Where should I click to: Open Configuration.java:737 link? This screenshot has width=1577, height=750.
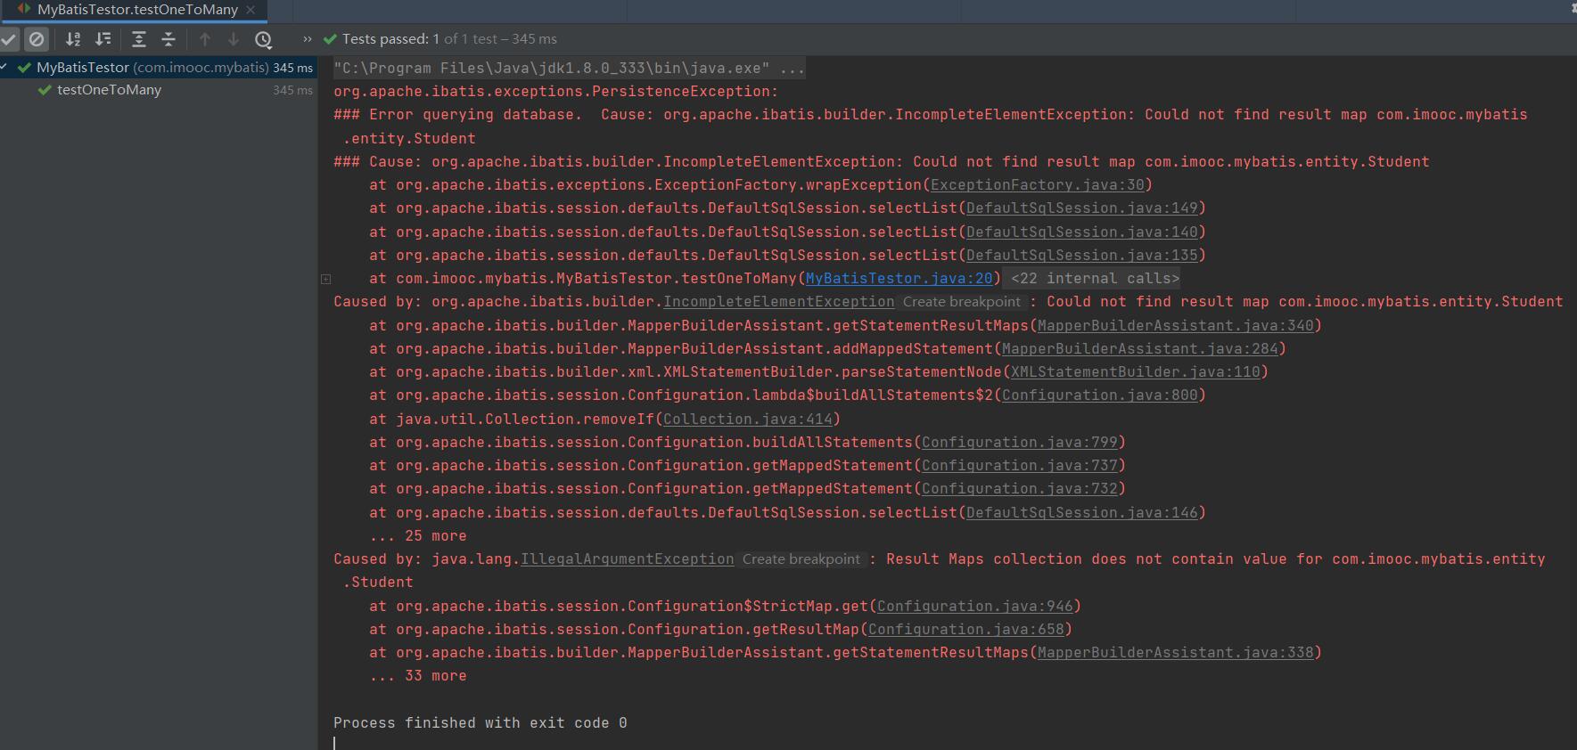(x=1019, y=466)
